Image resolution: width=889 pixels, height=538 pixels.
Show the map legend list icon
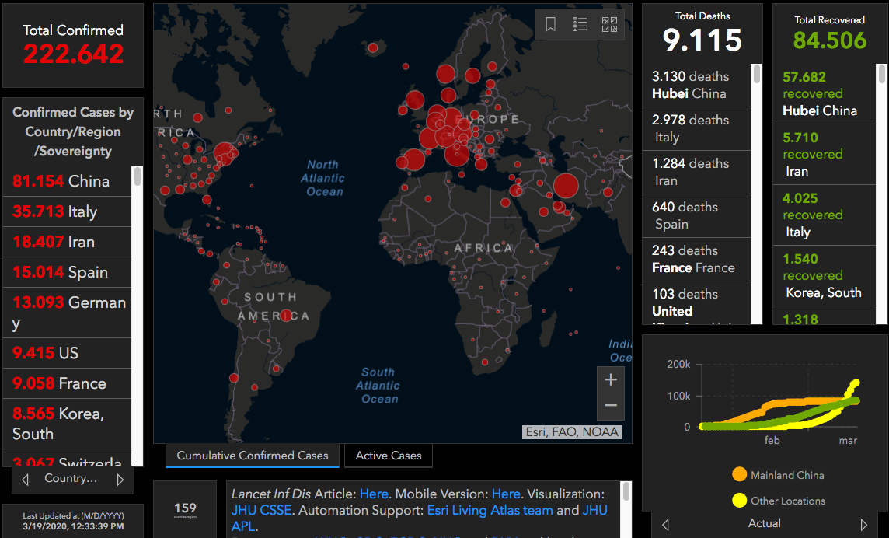click(580, 25)
